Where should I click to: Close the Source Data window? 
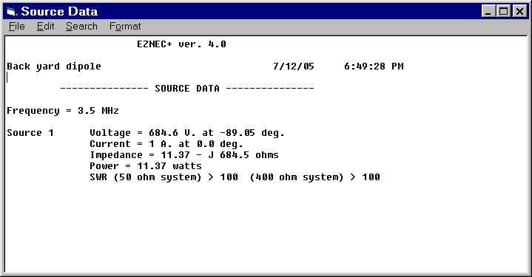[x=519, y=12]
